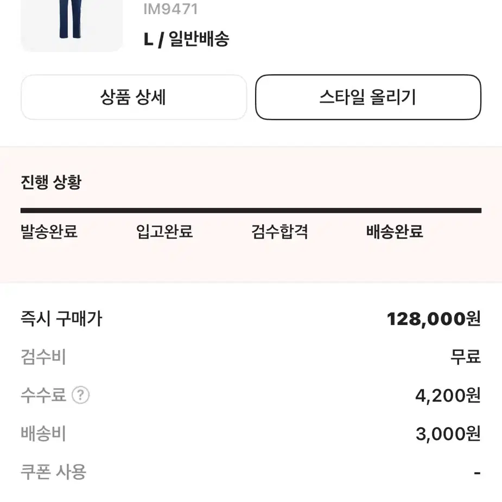The image size is (502, 502).
Task: Tap the L / 일반배송 option text
Action: (x=186, y=40)
